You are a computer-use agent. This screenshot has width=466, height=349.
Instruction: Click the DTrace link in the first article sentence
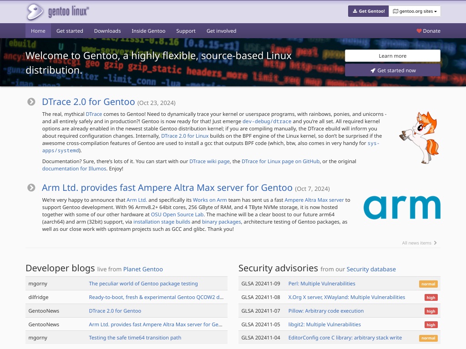pyautogui.click(x=94, y=114)
